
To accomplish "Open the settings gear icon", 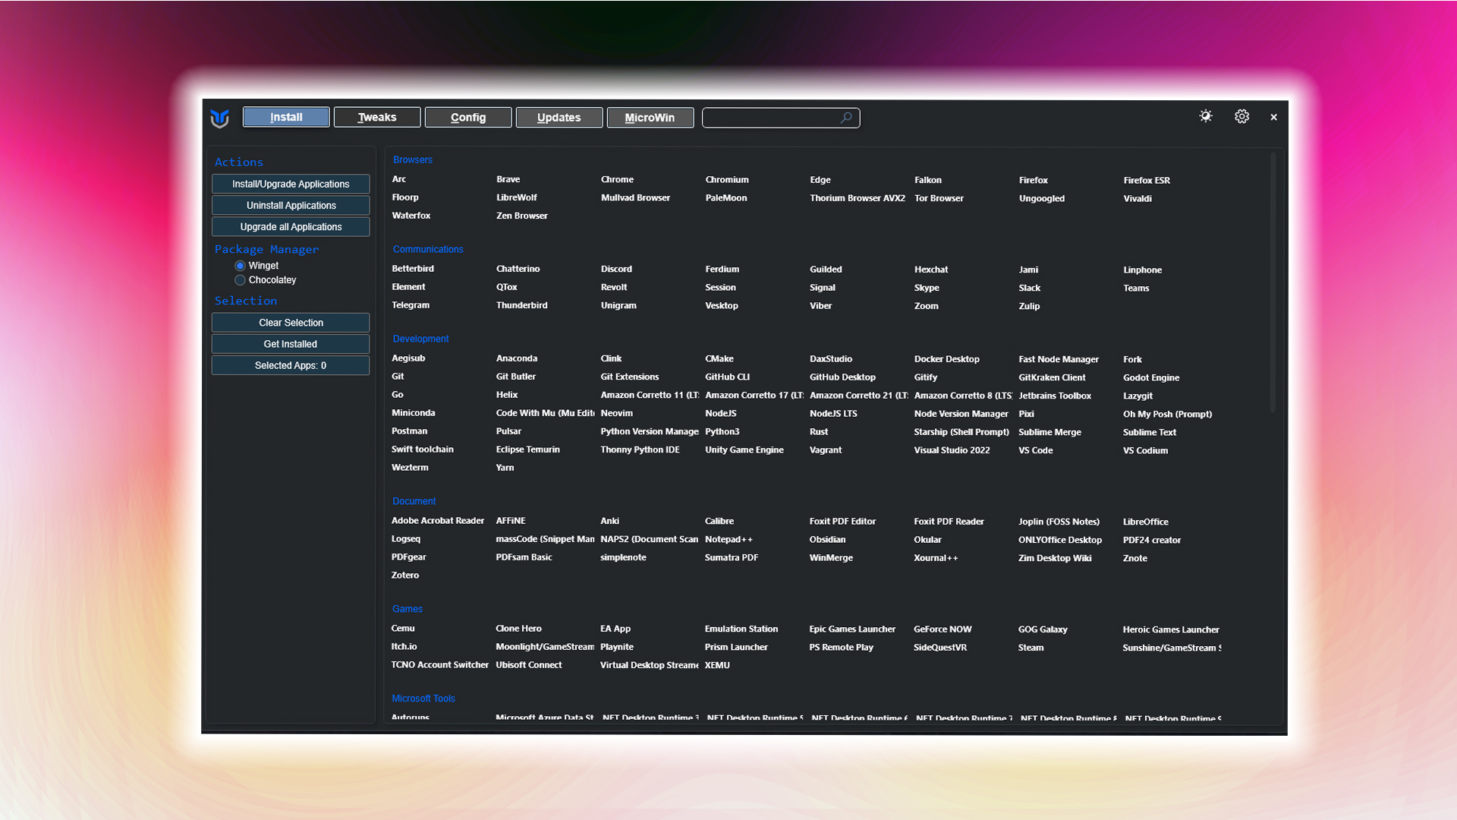I will coord(1241,116).
